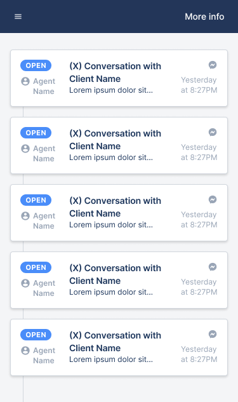This screenshot has width=238, height=402.
Task: Click the Messenger icon on the second conversation card
Action: pyautogui.click(x=213, y=132)
